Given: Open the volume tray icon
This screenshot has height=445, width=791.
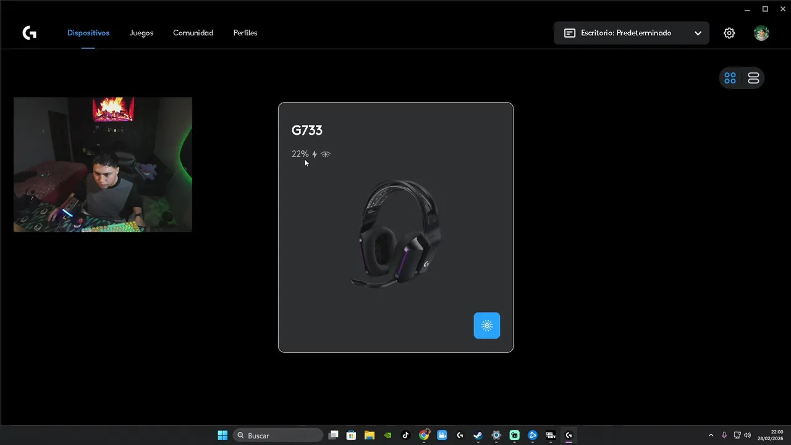Looking at the screenshot, I should [x=747, y=435].
